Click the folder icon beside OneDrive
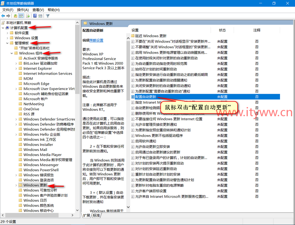This screenshot has width=295, height=225. coord(20,109)
